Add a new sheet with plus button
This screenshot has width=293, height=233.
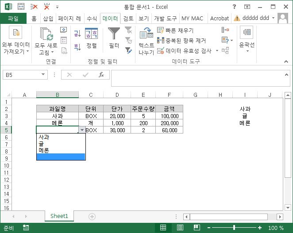click(92, 217)
